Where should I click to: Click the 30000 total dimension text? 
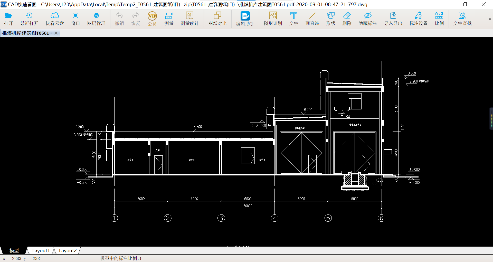pos(248,206)
